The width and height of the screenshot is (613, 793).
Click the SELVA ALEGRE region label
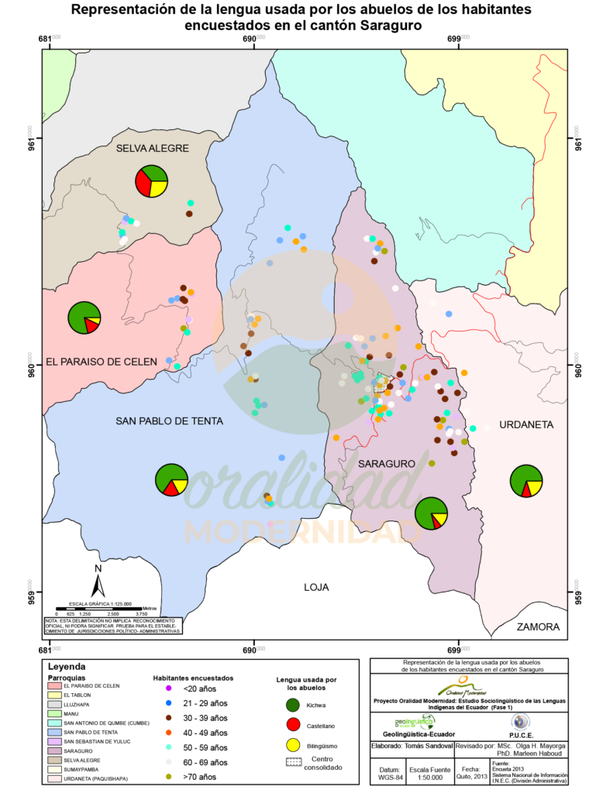click(152, 148)
